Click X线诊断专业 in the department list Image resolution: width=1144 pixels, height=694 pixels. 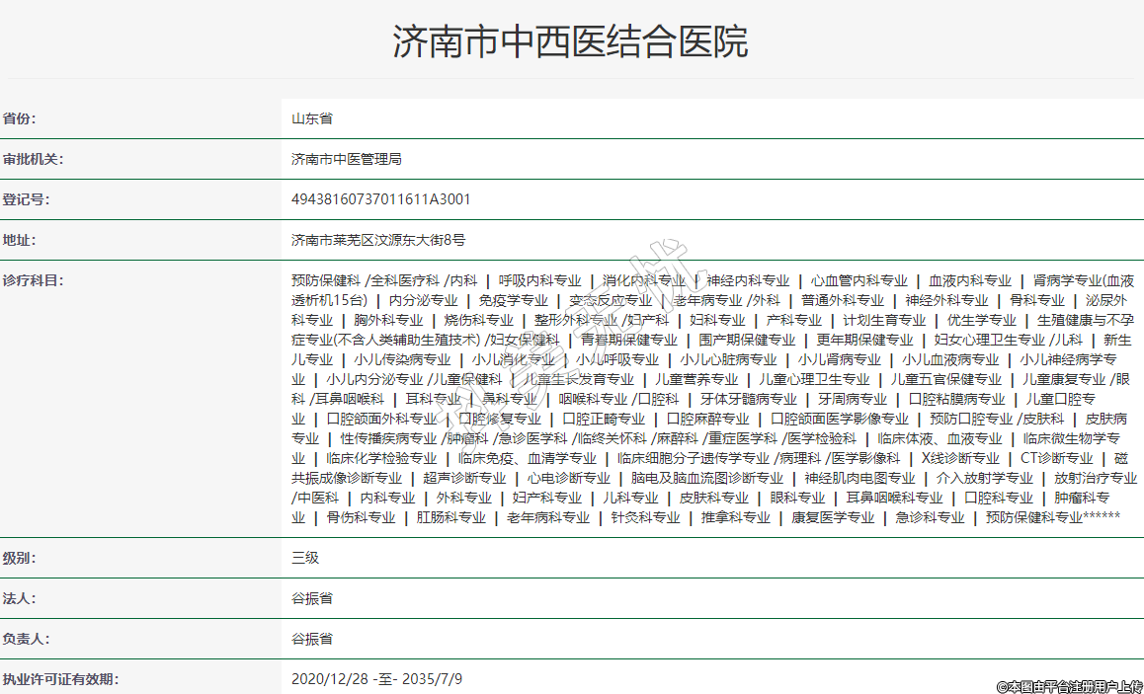(x=960, y=458)
